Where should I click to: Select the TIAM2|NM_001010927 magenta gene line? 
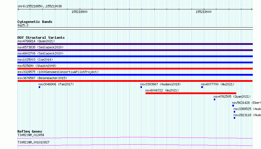point(135,145)
